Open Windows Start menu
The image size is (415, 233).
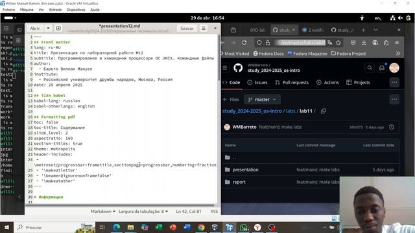pos(6,227)
